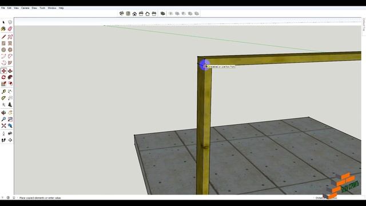Select the Text label tool
This screenshot has width=366, height=206.
[10, 98]
